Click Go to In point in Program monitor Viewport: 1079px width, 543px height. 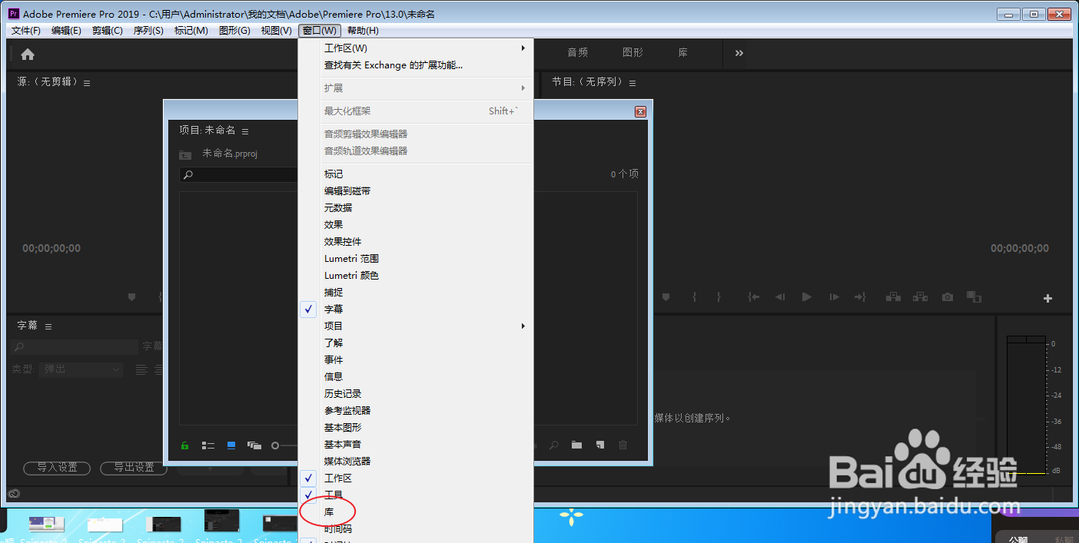pyautogui.click(x=755, y=296)
